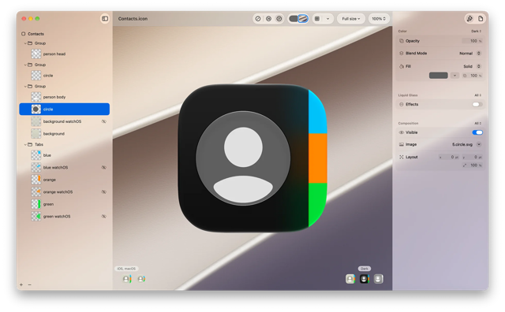Change the Color section Dark selector

[x=477, y=32]
